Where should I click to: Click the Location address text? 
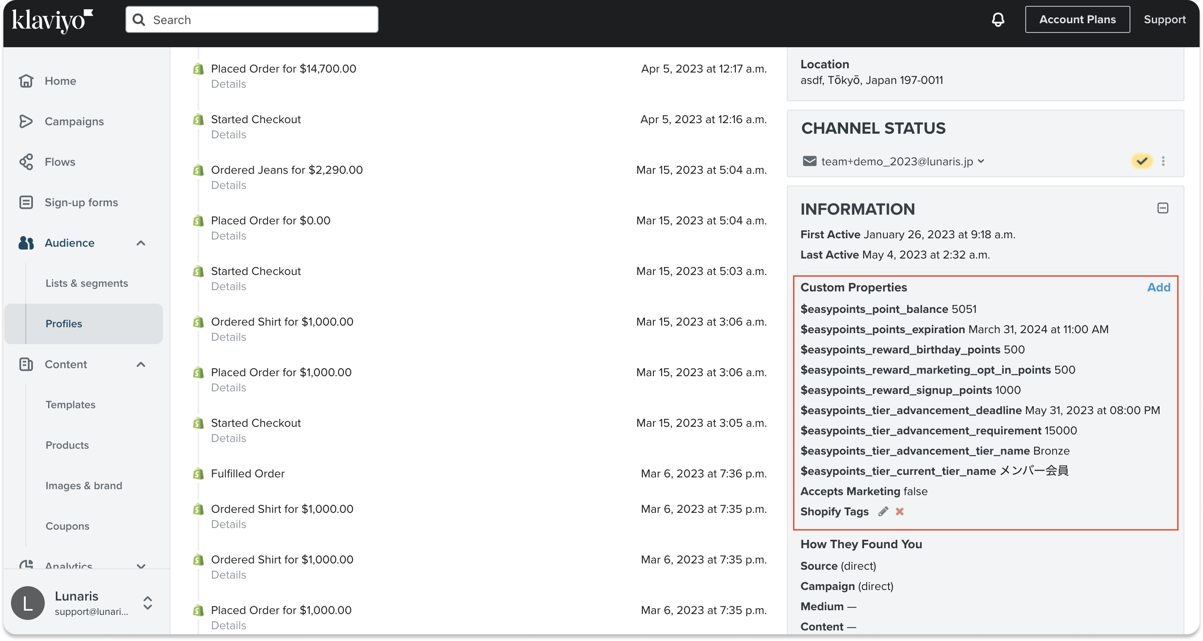[871, 80]
